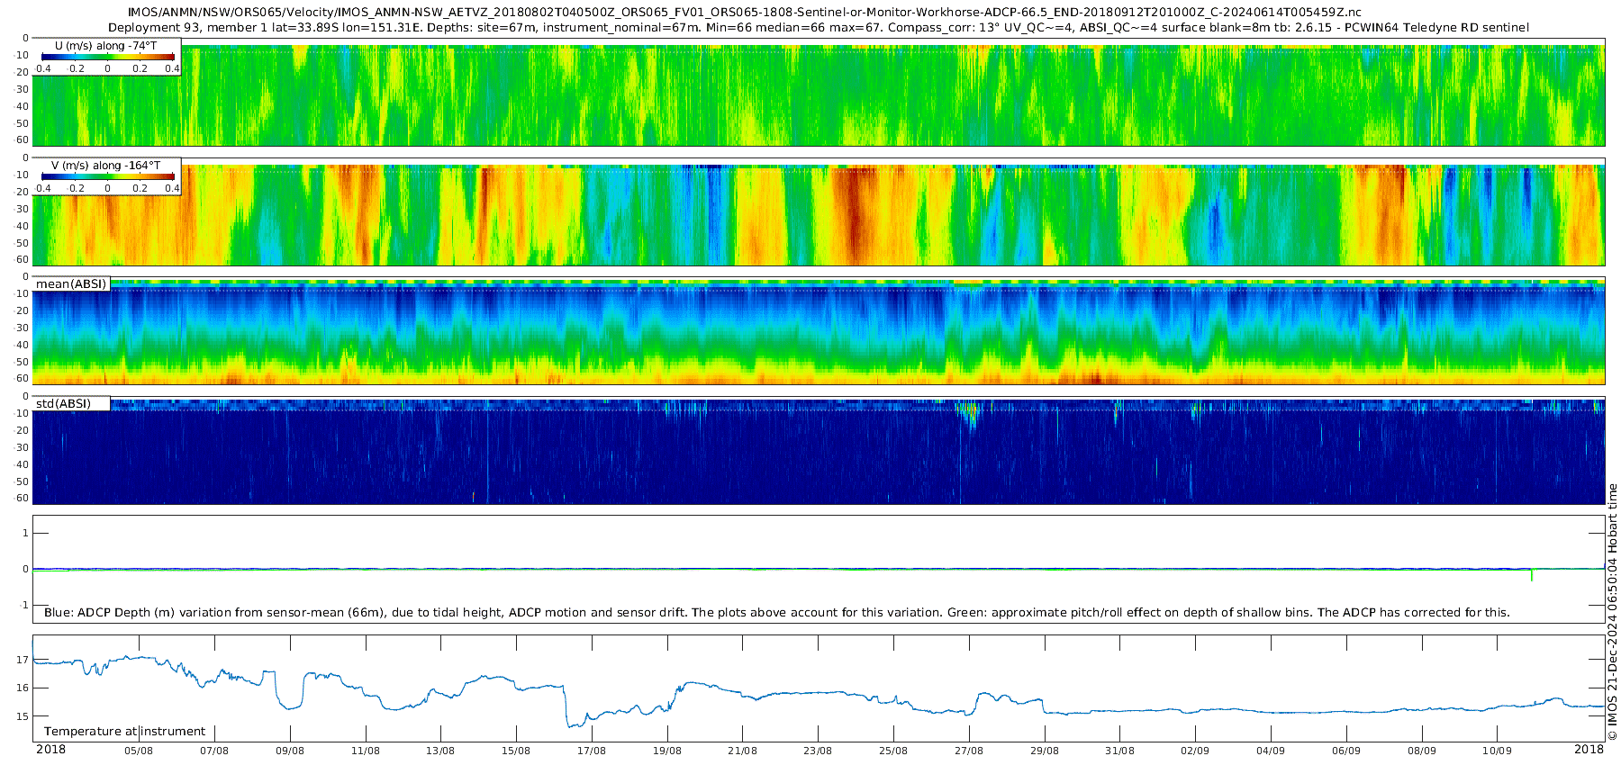This screenshot has height=765, width=1621.
Task: Click the U velocity colorbar legend
Action: pyautogui.click(x=107, y=58)
